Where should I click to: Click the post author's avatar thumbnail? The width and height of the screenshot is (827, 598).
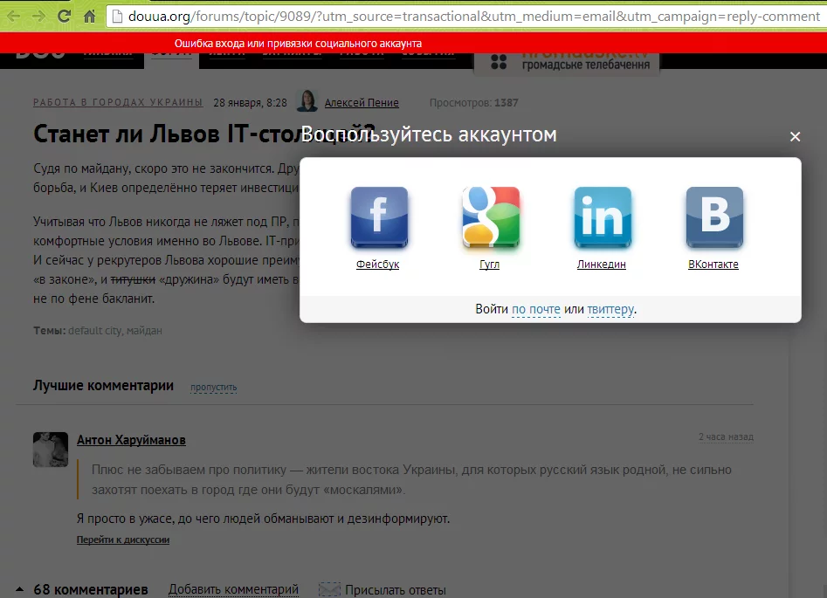point(307,100)
